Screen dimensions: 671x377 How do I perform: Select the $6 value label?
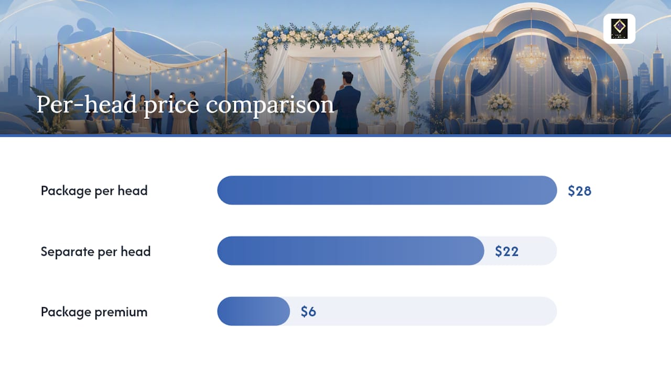tap(308, 312)
